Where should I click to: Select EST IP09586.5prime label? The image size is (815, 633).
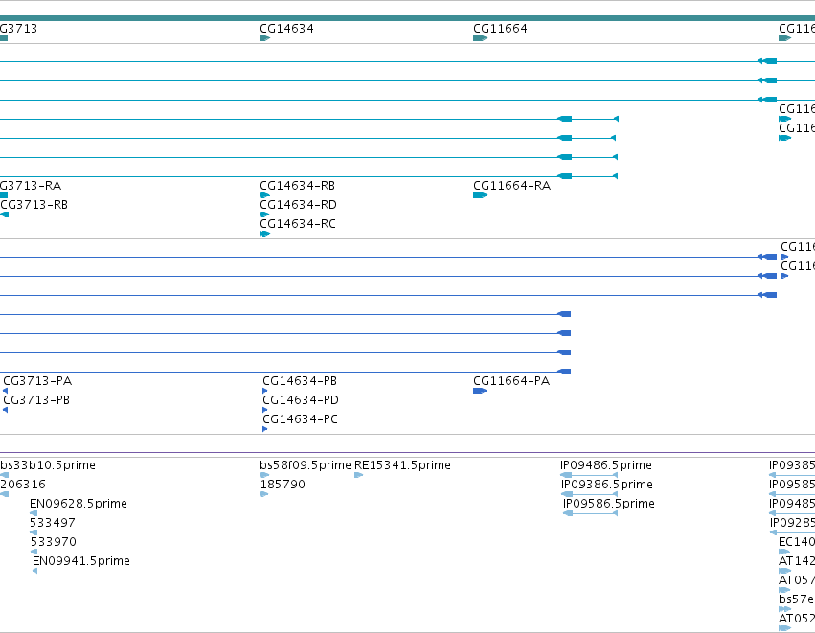pyautogui.click(x=609, y=504)
